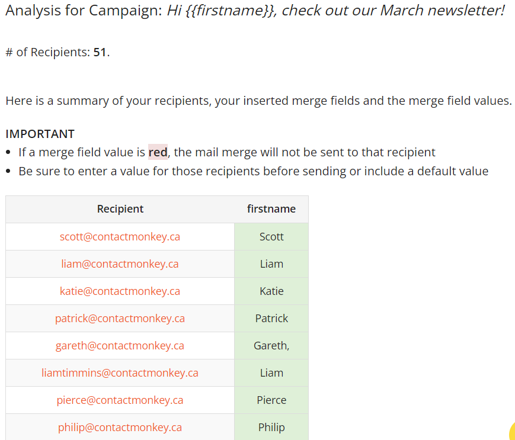Select the Pierce firstname cell
This screenshot has height=440, width=515.
[x=271, y=400]
